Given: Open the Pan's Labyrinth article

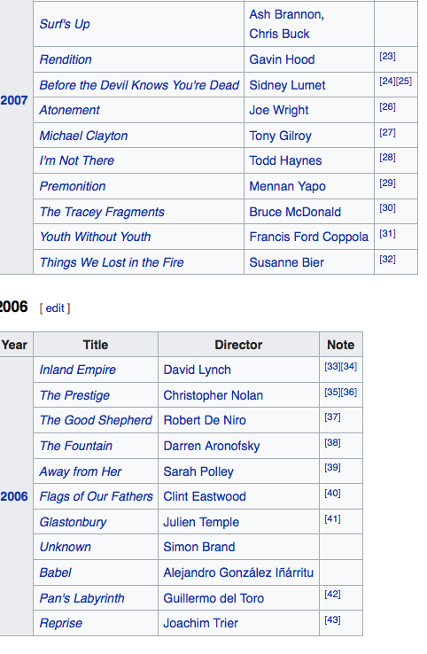Looking at the screenshot, I should point(82,598).
